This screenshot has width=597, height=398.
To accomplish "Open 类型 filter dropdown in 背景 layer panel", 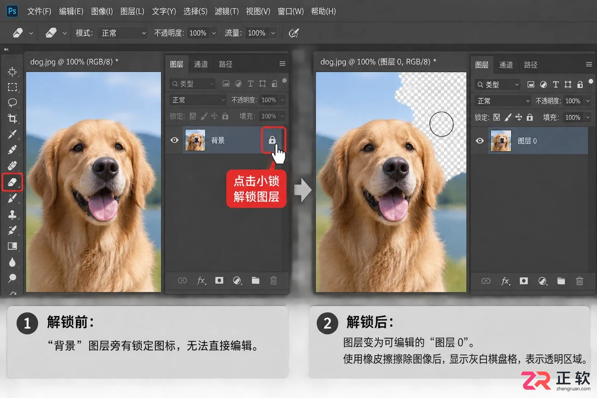I will point(192,84).
